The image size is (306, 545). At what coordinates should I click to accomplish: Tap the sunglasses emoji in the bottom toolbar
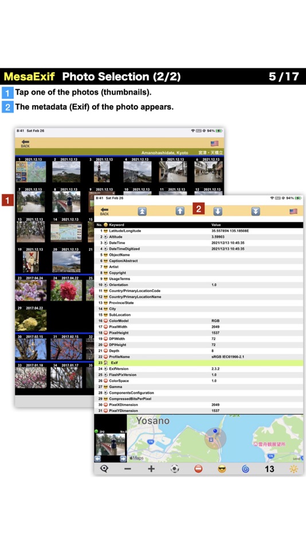(x=222, y=469)
